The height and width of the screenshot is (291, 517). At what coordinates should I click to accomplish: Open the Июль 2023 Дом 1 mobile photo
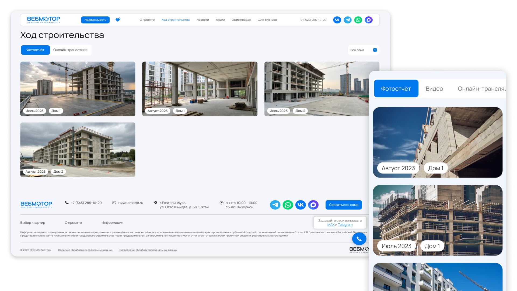click(x=438, y=220)
